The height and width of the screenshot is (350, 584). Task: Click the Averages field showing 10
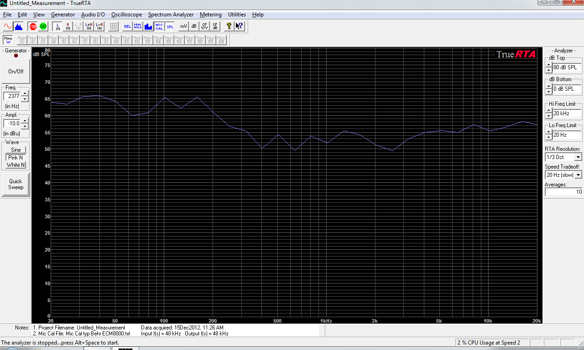click(563, 192)
